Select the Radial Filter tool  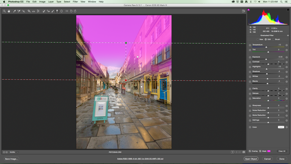61,11
